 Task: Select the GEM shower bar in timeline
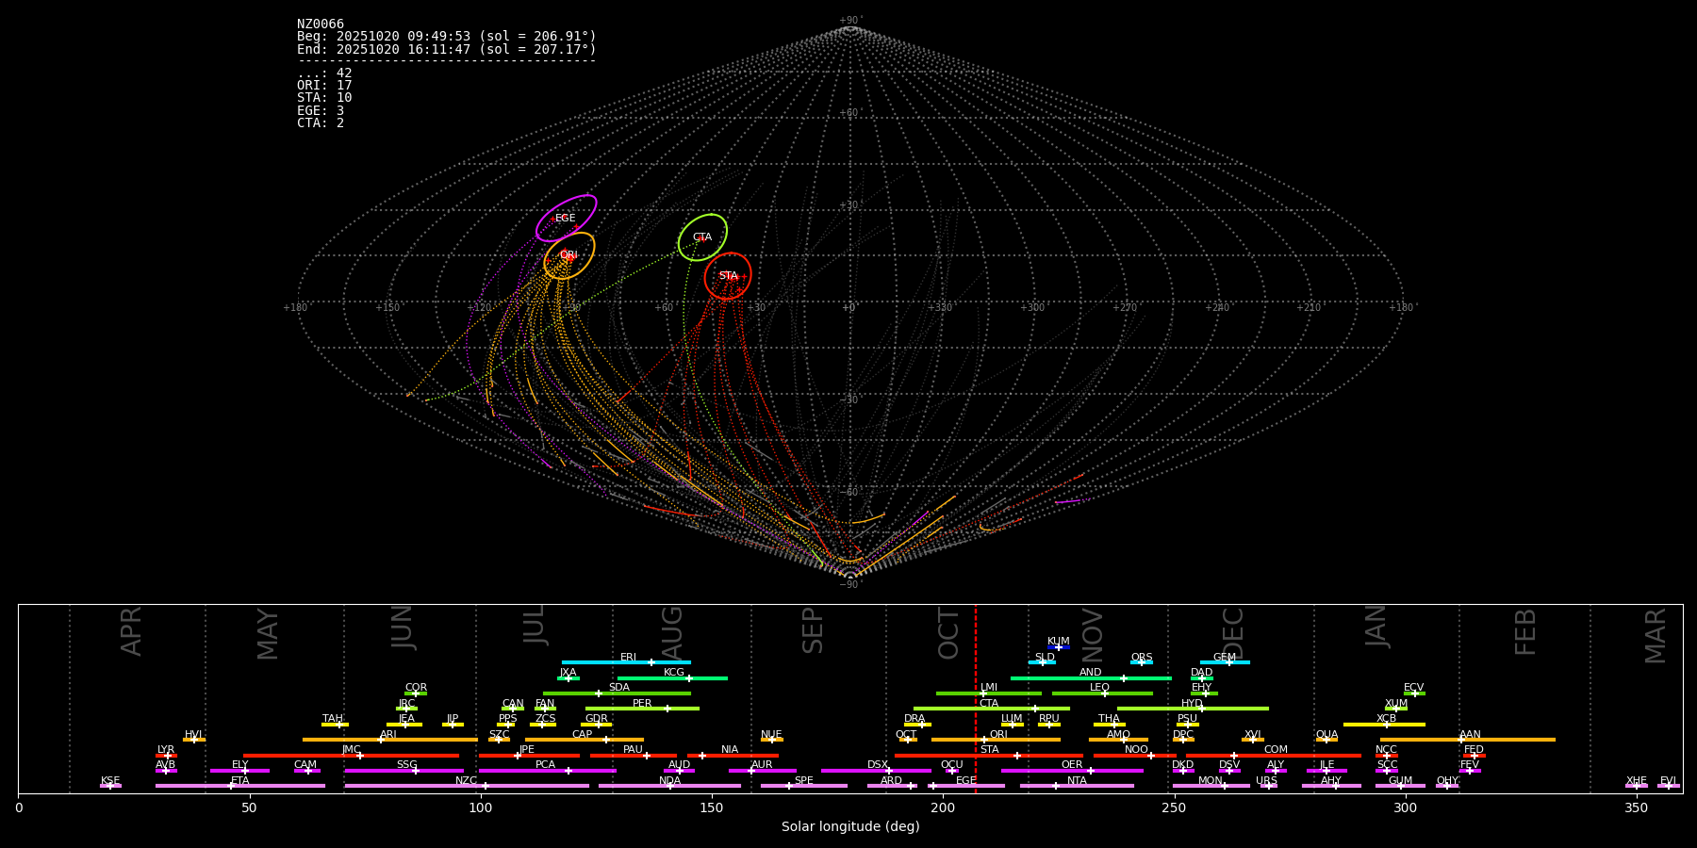(x=1225, y=662)
